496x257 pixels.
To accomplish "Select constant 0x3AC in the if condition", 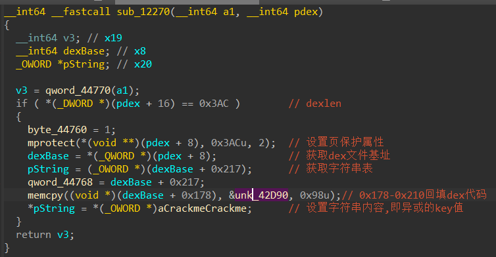I will coord(214,104).
